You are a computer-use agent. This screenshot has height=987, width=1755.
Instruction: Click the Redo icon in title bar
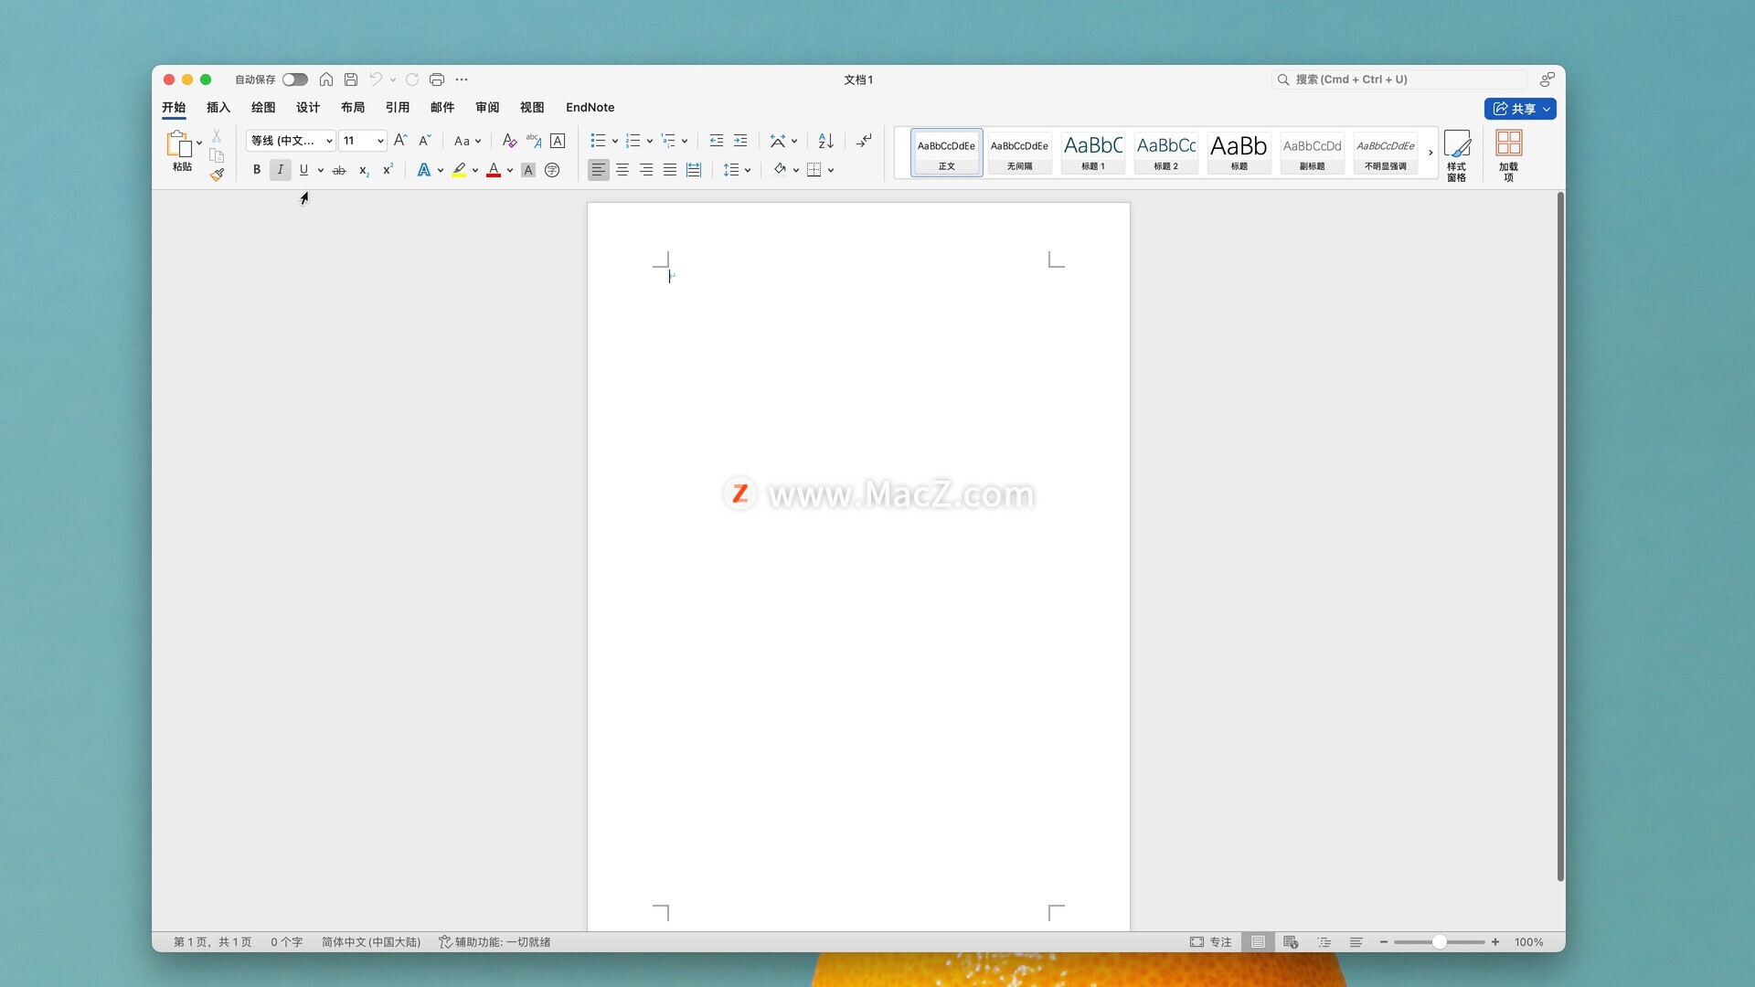(x=412, y=80)
